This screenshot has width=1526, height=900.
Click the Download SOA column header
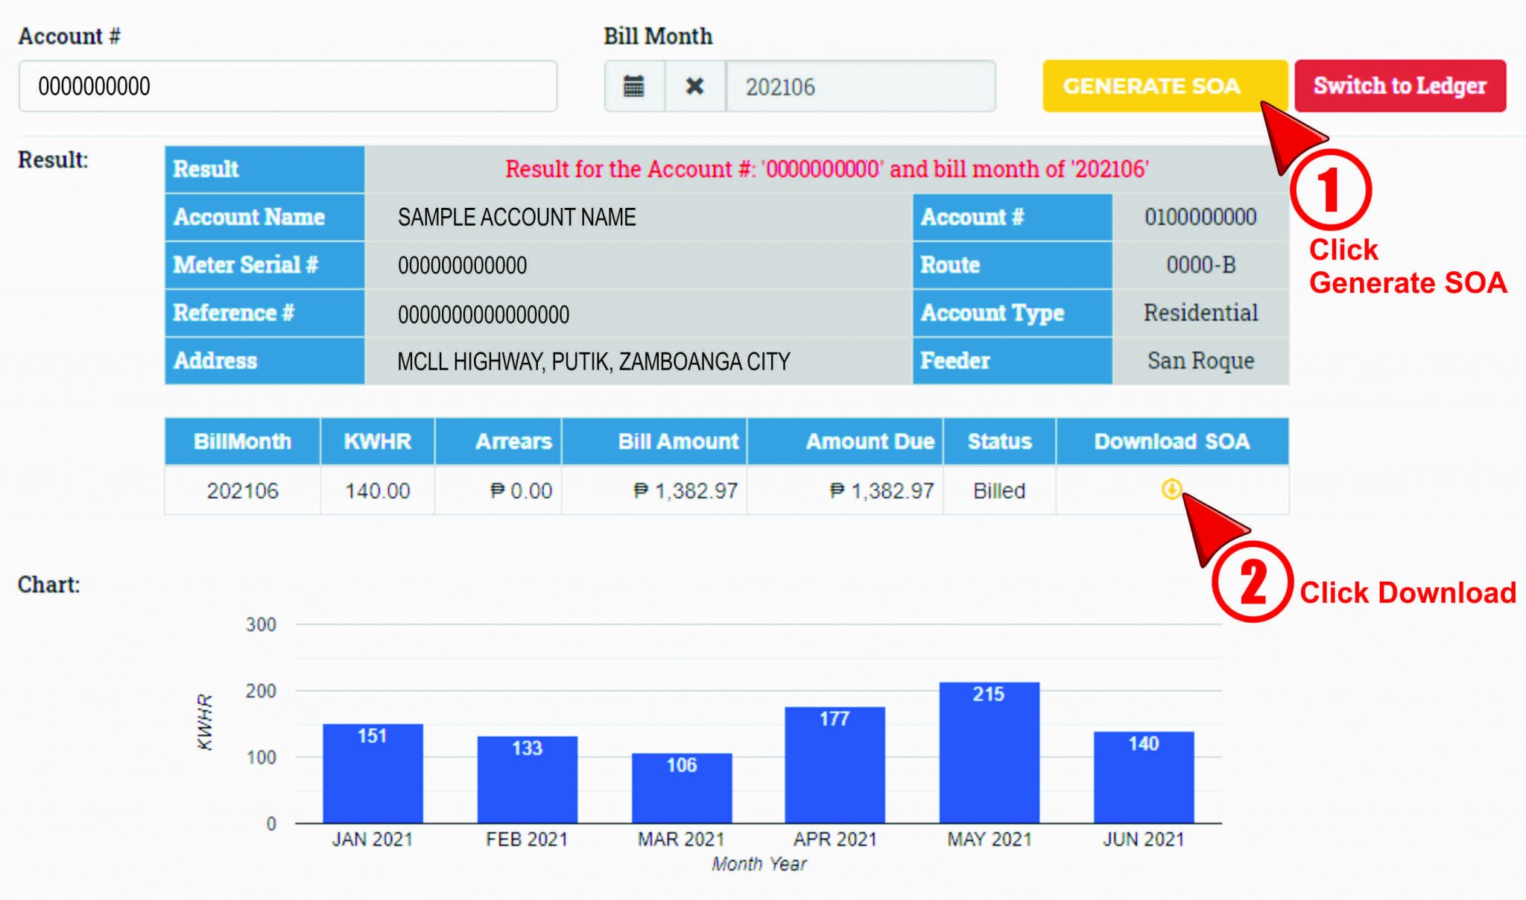click(1171, 440)
